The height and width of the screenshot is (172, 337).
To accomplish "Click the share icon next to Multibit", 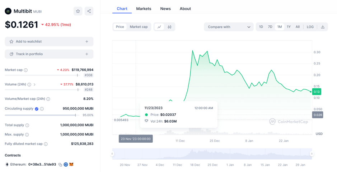I will (x=89, y=11).
